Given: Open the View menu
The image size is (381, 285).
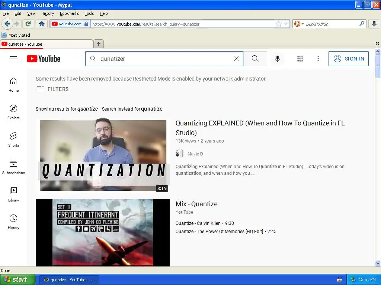Looking at the screenshot, I should tap(31, 13).
